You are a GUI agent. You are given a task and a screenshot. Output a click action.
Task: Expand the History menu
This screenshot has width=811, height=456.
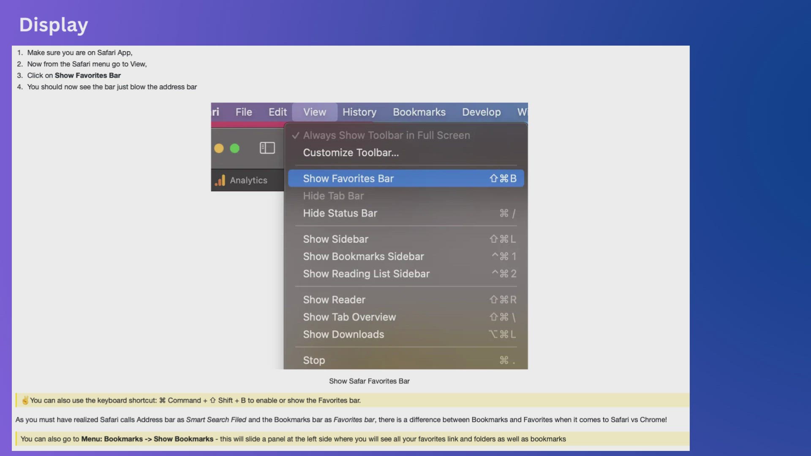coord(359,112)
